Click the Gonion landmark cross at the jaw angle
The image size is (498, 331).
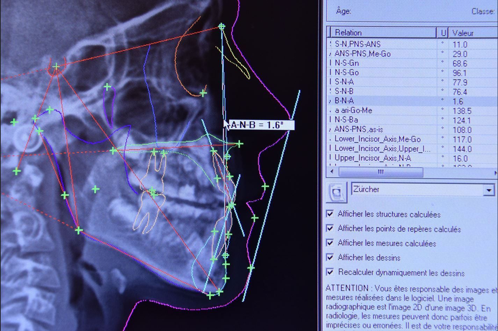(x=79, y=230)
